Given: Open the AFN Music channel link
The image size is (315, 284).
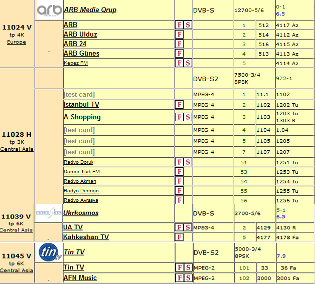Looking at the screenshot, I should pos(80,278).
